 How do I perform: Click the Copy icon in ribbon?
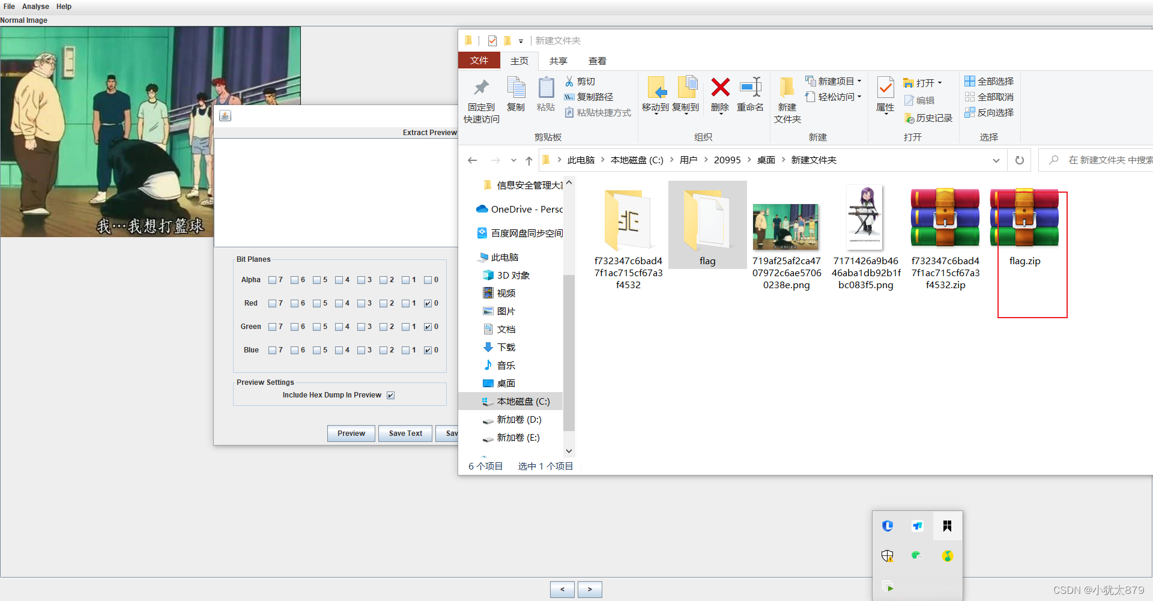pos(516,88)
